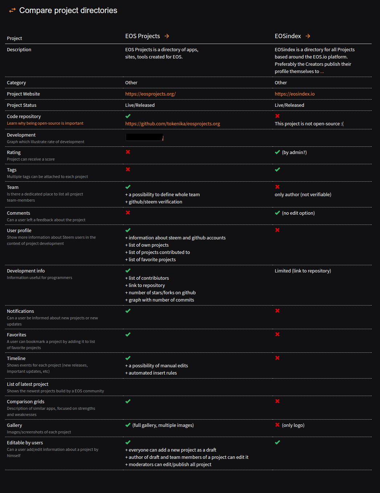Click red cross beside (only logo)

tap(277, 425)
